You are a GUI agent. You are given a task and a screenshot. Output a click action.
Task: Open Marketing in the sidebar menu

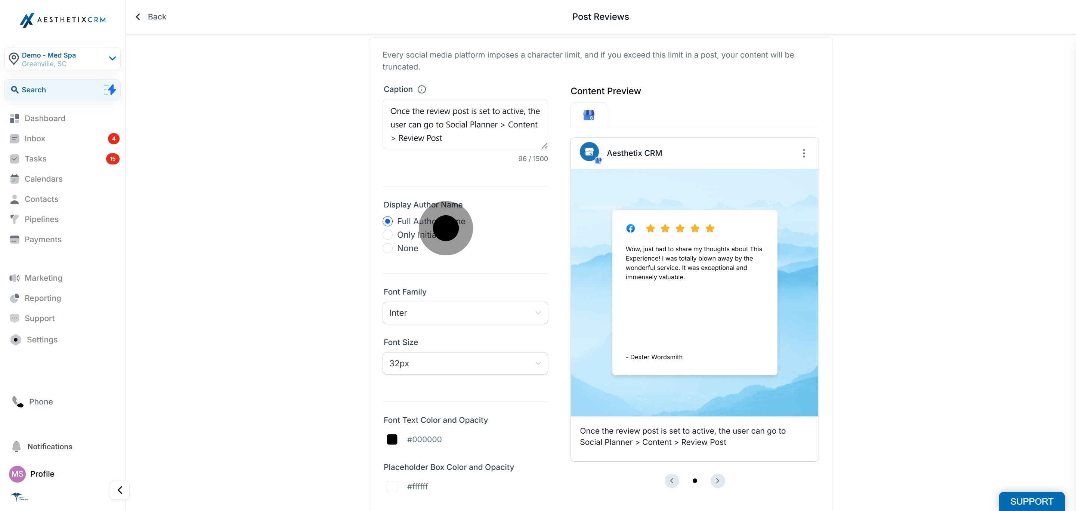click(43, 278)
